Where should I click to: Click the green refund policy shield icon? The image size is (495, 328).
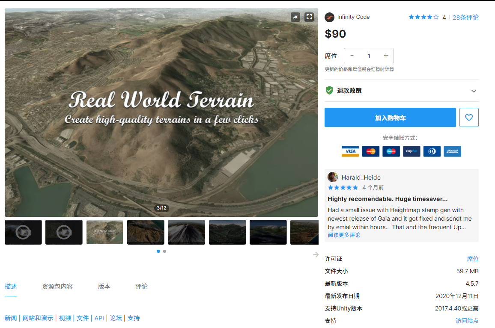pos(329,91)
